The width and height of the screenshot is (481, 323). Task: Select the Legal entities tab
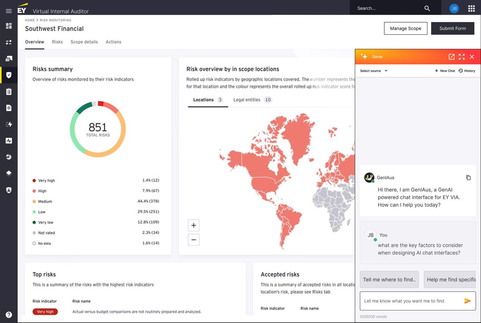tap(253, 100)
